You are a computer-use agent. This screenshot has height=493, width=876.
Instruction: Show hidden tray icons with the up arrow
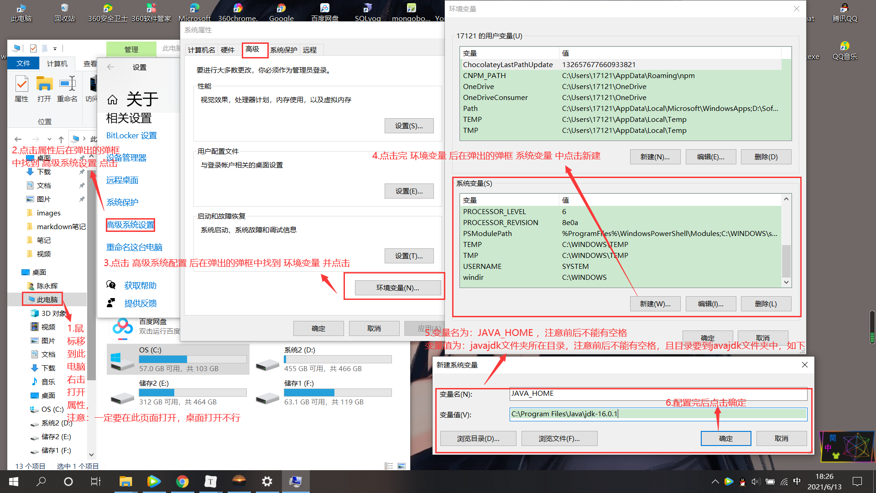pyautogui.click(x=715, y=481)
